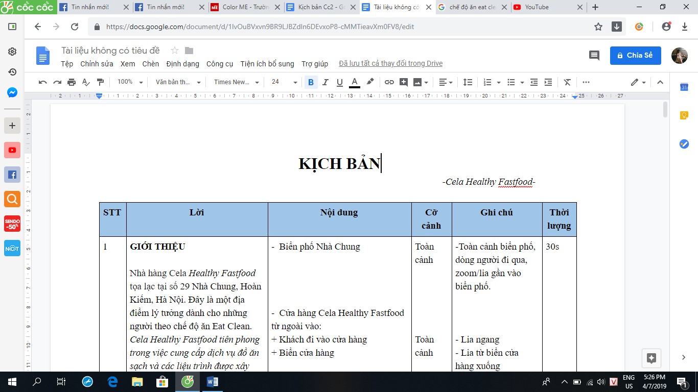The width and height of the screenshot is (698, 392).
Task: Click the Undo arrow in Docs toolbar
Action: click(43, 82)
